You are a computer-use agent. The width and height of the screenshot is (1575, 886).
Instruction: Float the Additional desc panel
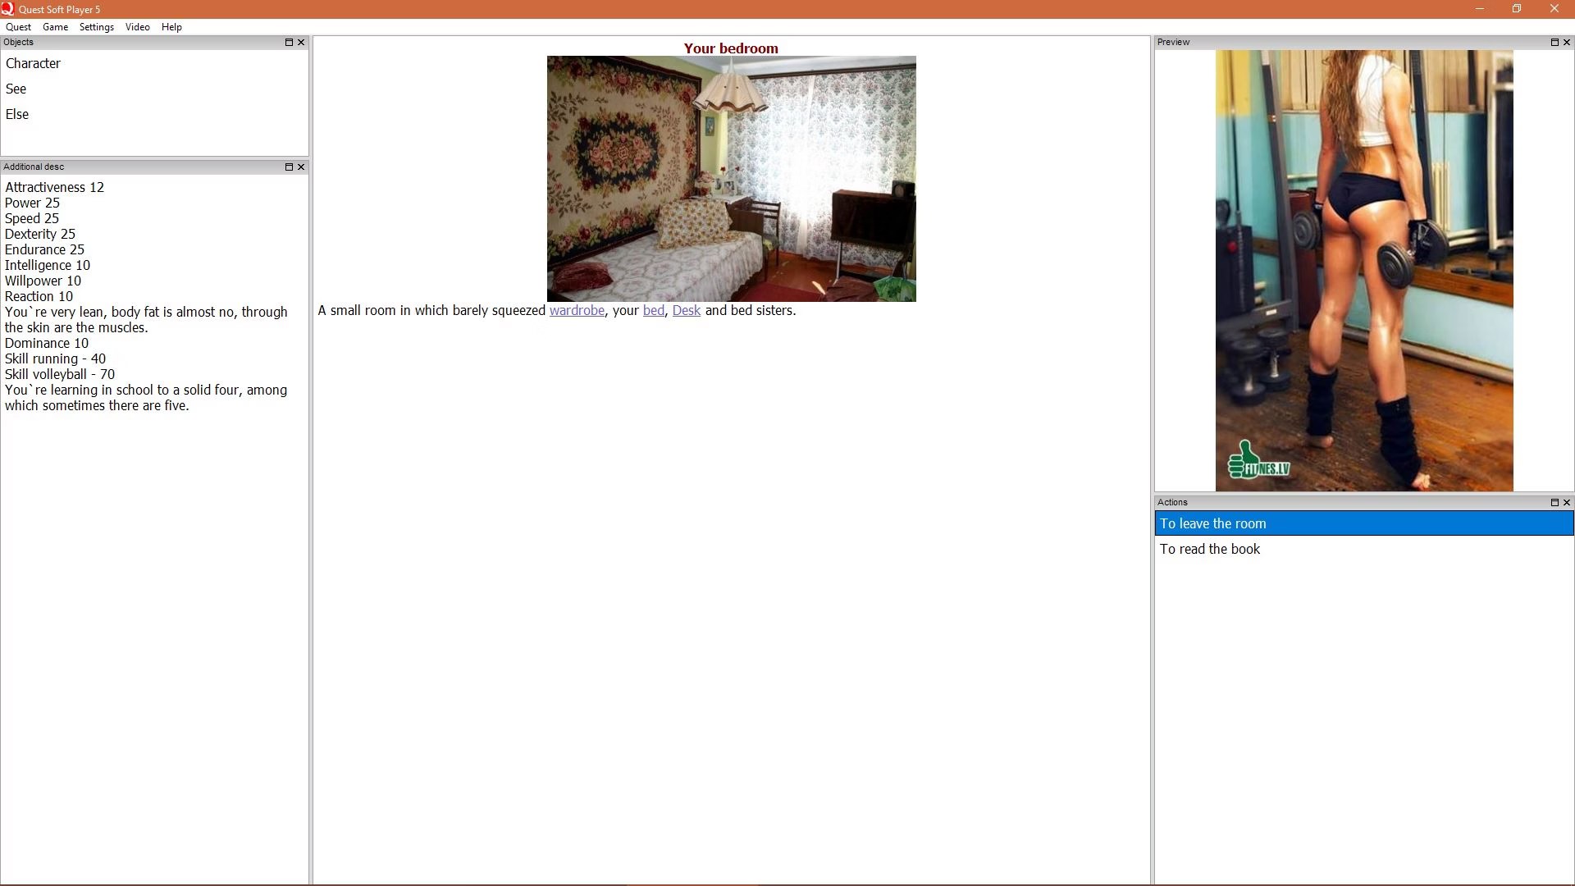coord(289,167)
